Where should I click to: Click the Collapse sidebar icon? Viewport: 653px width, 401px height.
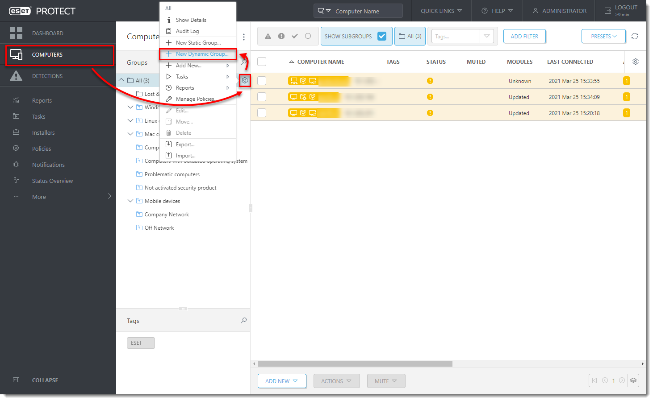point(16,380)
